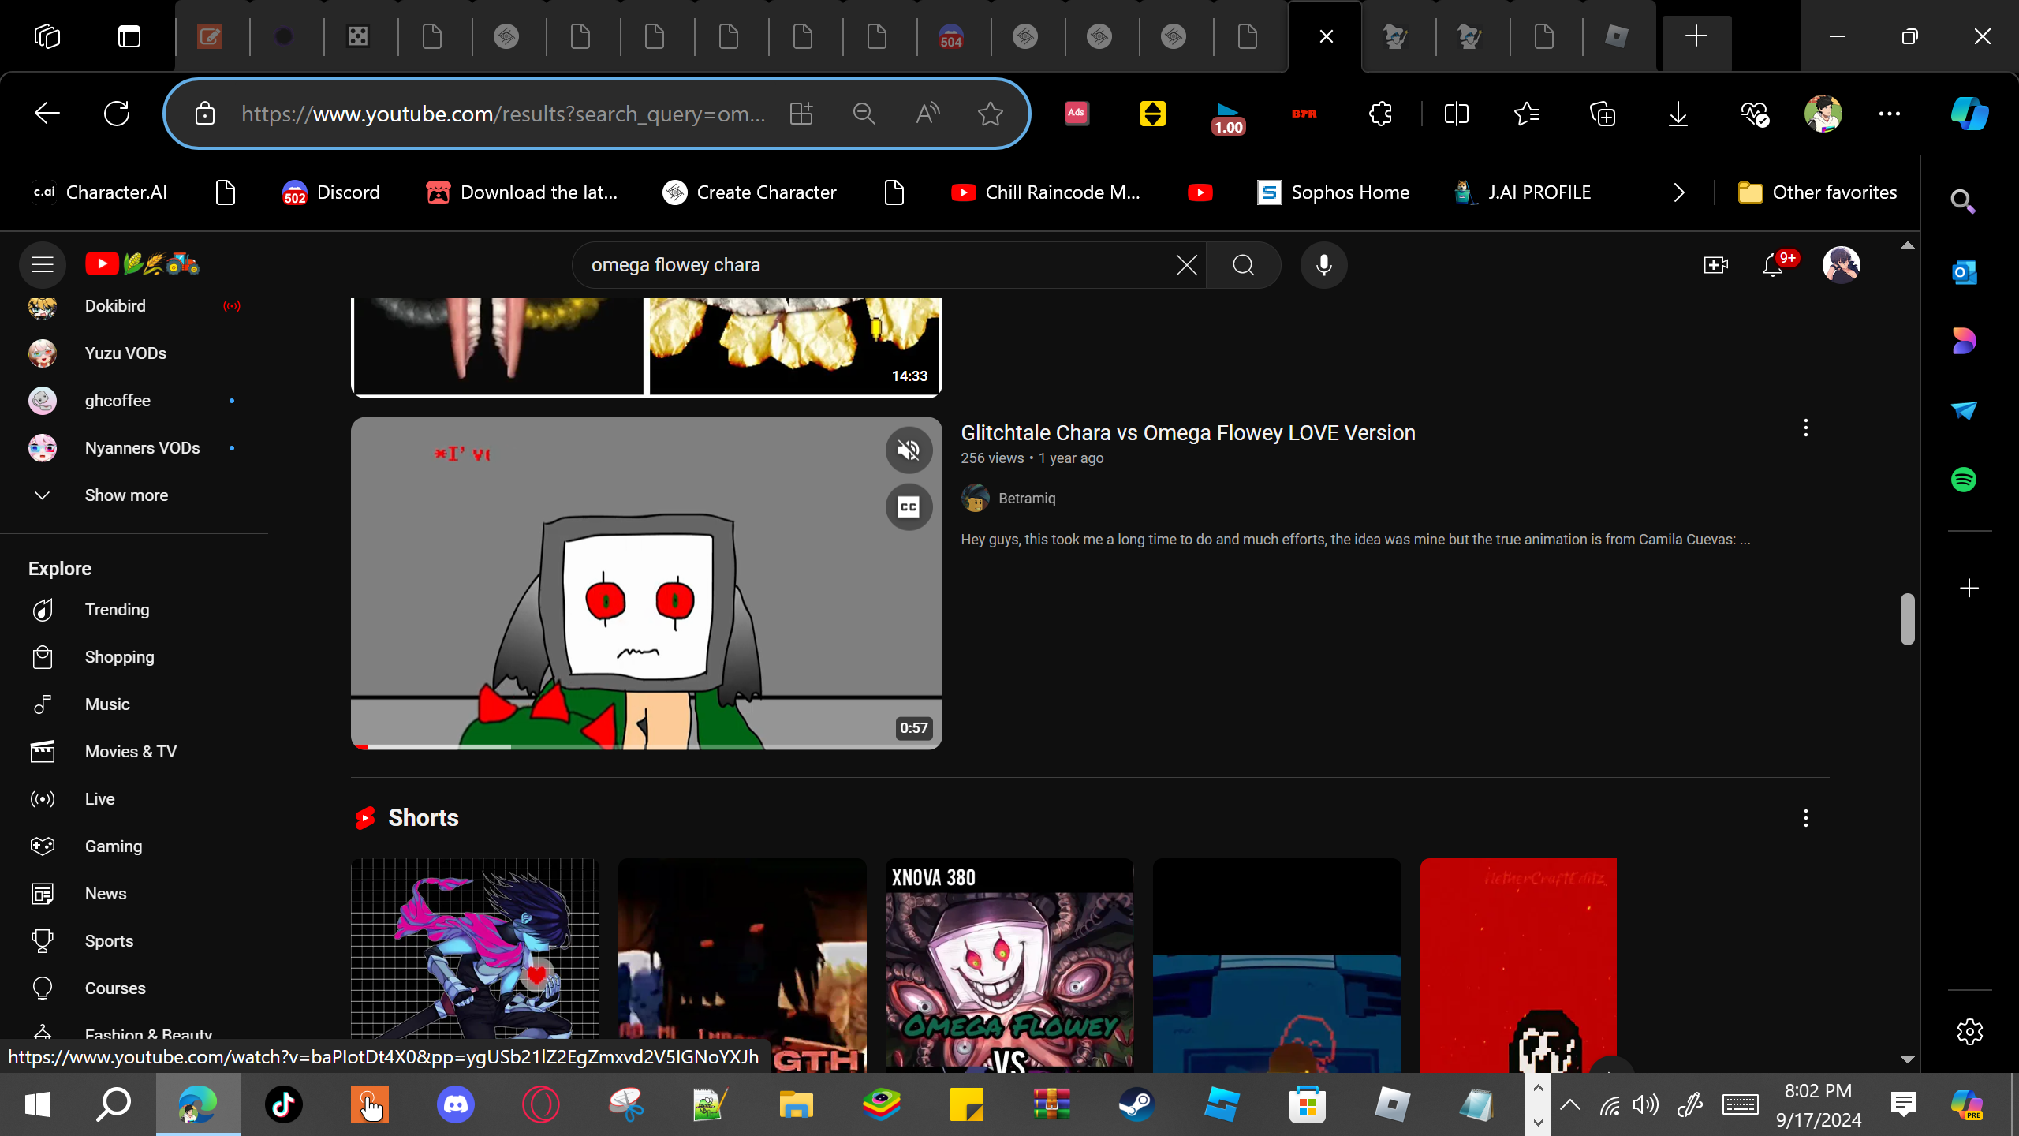The image size is (2019, 1136).
Task: Open Spotify in Edge sidebar
Action: 1964,480
